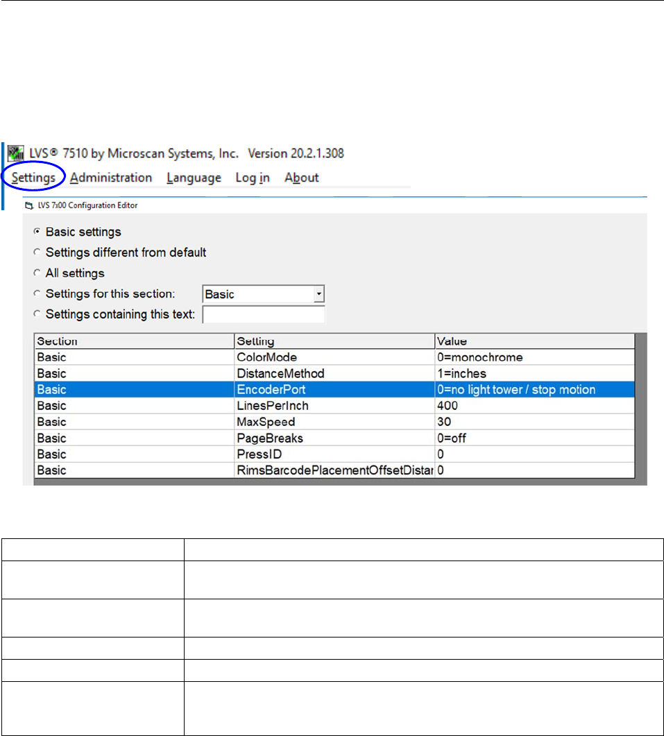Click the Value column header

pos(535,341)
